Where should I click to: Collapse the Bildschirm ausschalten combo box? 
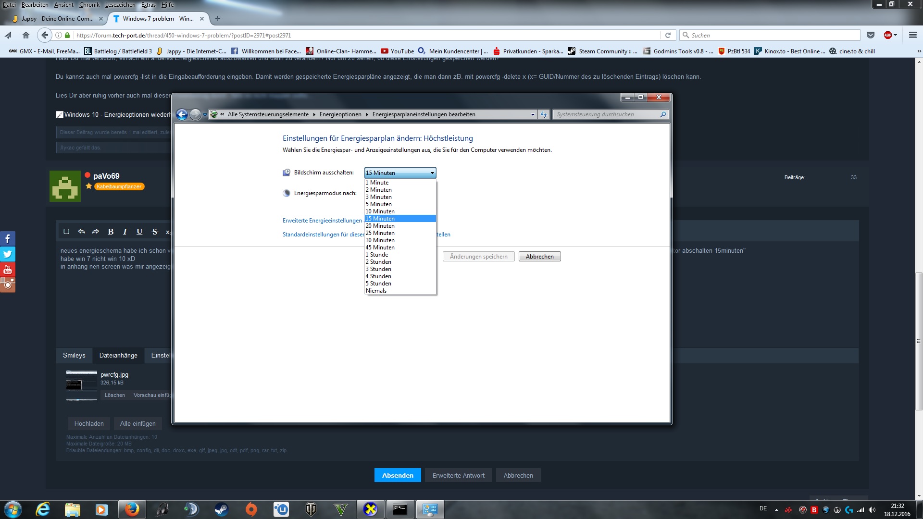pos(432,173)
